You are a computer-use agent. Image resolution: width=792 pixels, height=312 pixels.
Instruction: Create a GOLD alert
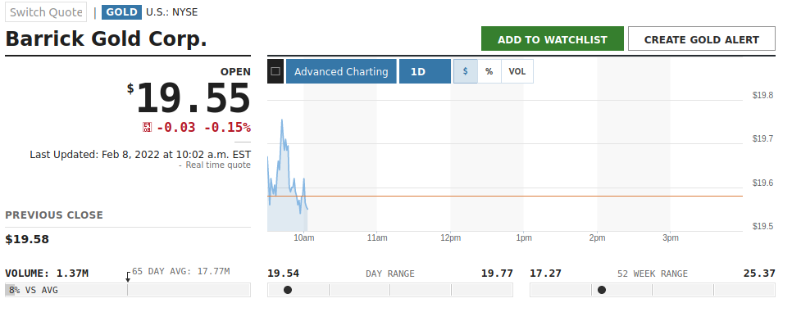coord(702,38)
